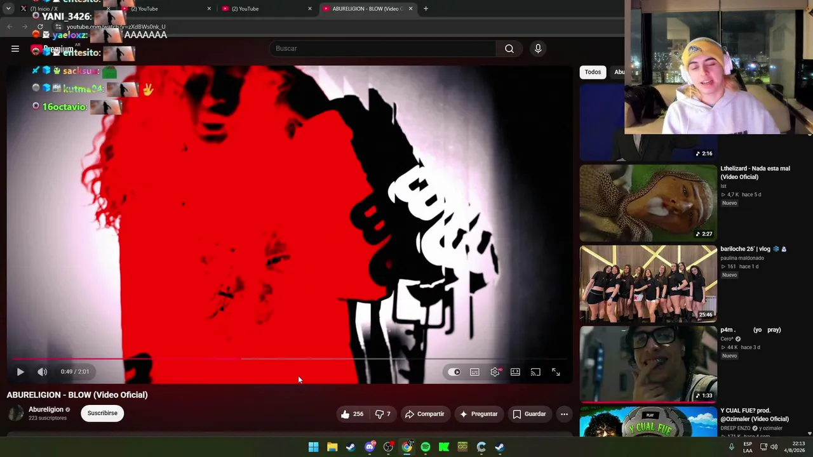This screenshot has width=813, height=457.
Task: Mute the video with the speaker icon
Action: (43, 372)
